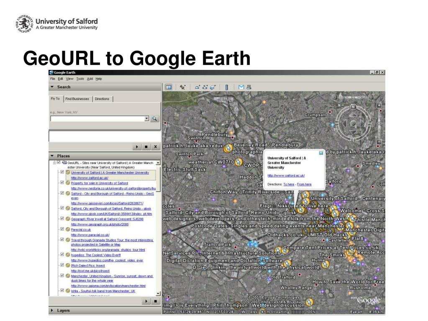Open the Tools menu
This screenshot has height=321, width=428.
point(80,79)
